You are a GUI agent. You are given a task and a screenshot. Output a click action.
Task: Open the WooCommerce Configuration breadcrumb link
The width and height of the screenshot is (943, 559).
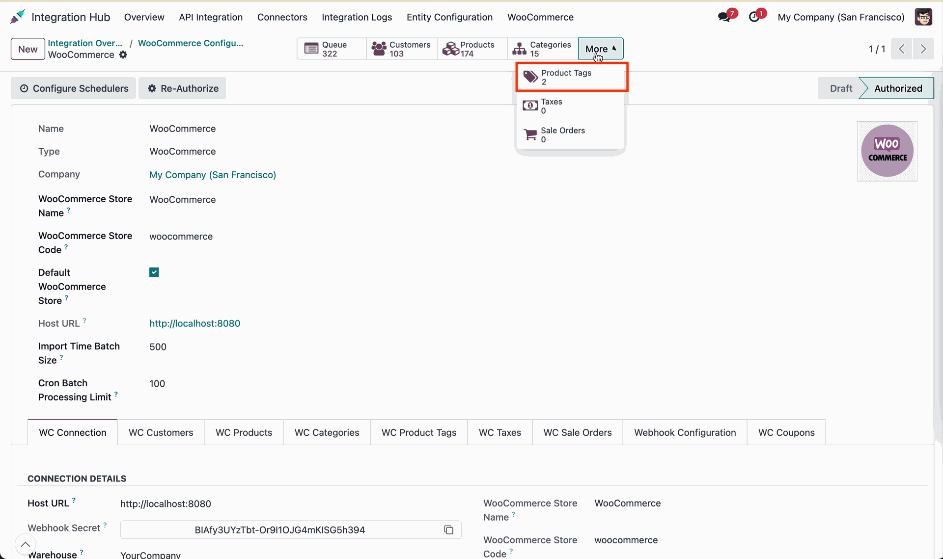coord(191,43)
